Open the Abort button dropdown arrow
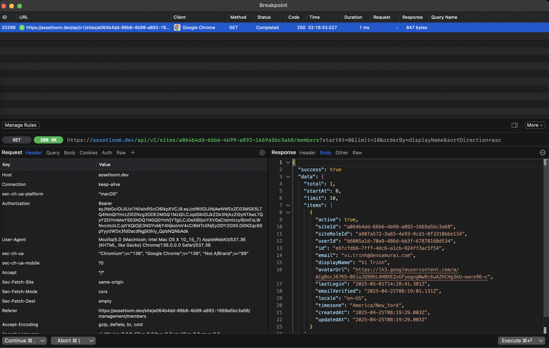 click(91, 340)
